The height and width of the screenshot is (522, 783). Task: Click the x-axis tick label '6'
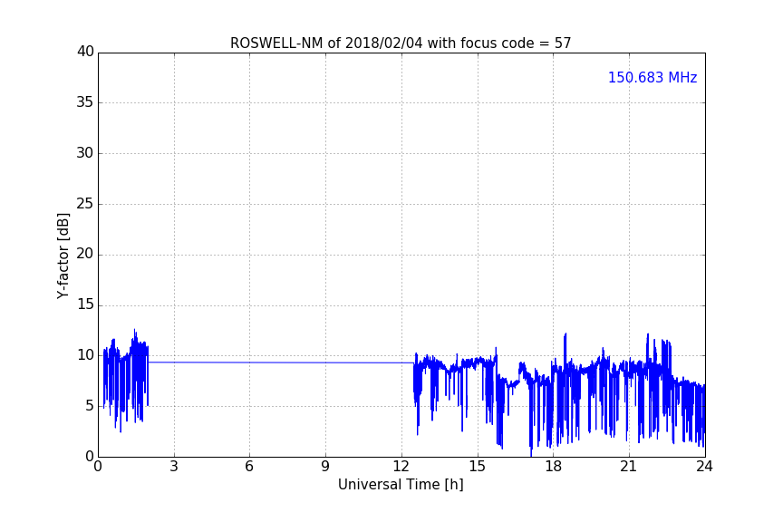(249, 467)
